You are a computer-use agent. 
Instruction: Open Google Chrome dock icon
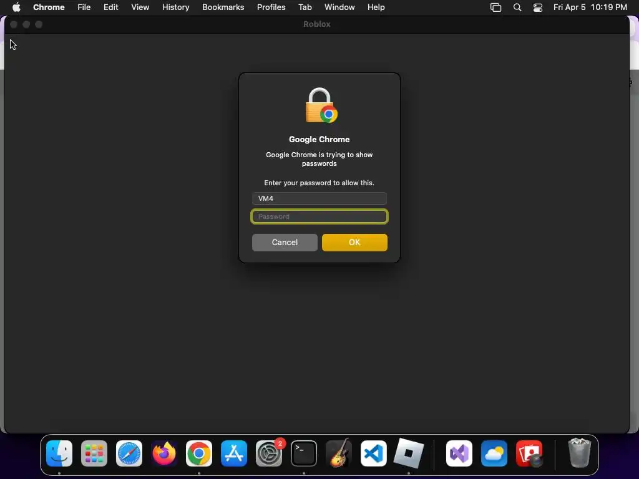(199, 453)
